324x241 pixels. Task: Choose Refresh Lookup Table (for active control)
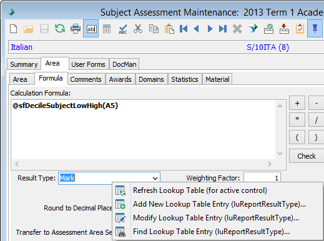click(218, 190)
